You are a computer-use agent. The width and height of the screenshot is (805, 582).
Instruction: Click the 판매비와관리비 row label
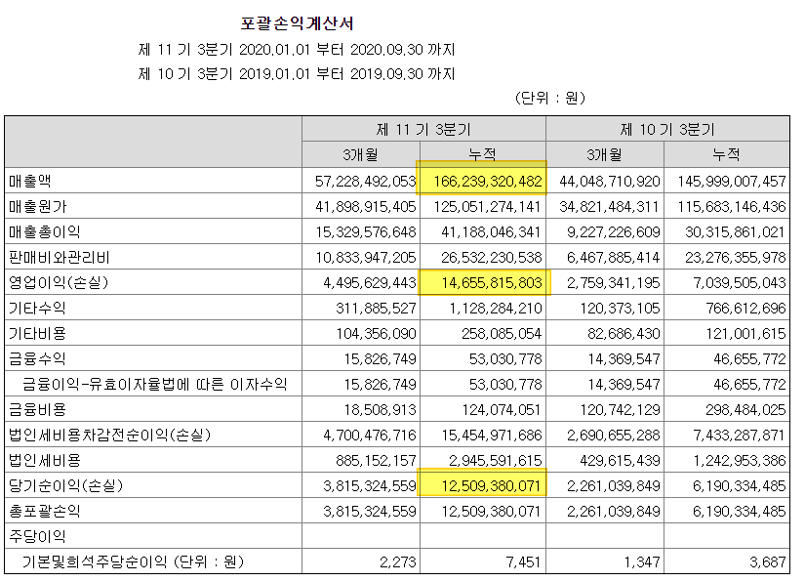[x=60, y=258]
